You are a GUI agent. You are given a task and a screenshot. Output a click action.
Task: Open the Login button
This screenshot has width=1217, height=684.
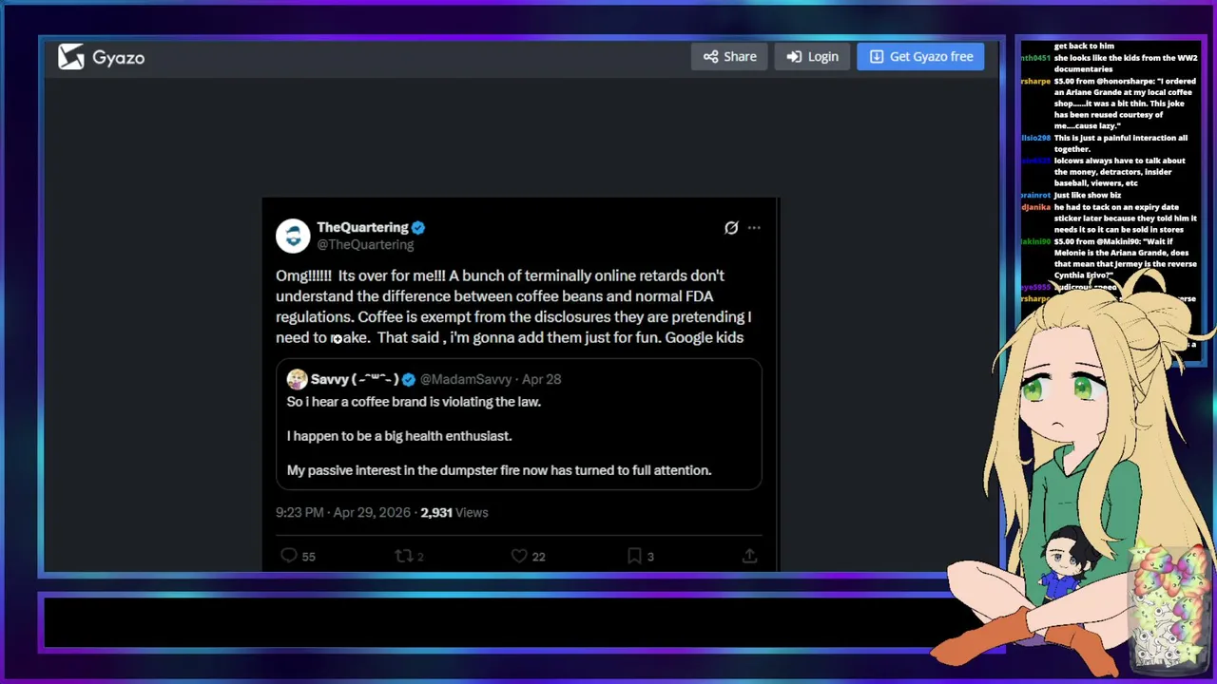coord(812,57)
